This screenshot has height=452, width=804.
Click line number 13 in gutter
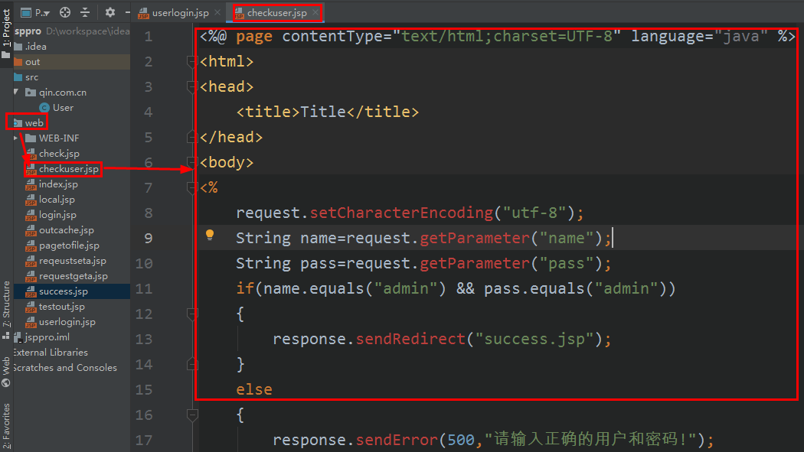tap(144, 340)
